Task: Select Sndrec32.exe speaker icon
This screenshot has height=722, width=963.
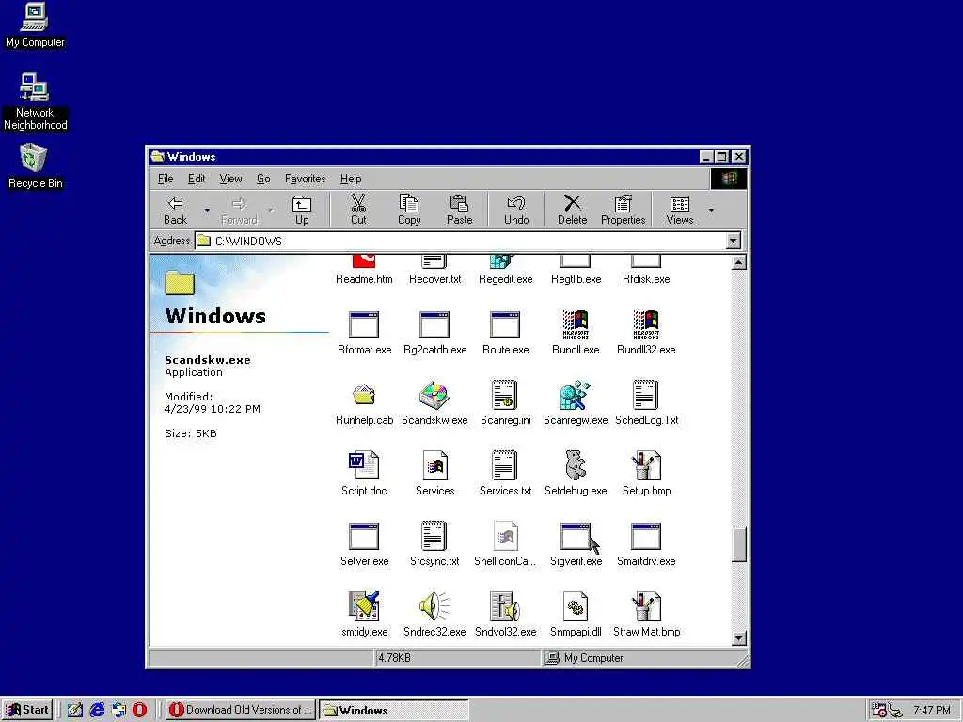Action: 434,606
